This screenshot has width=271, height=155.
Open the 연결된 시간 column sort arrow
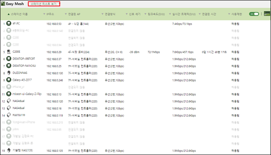click(200, 14)
